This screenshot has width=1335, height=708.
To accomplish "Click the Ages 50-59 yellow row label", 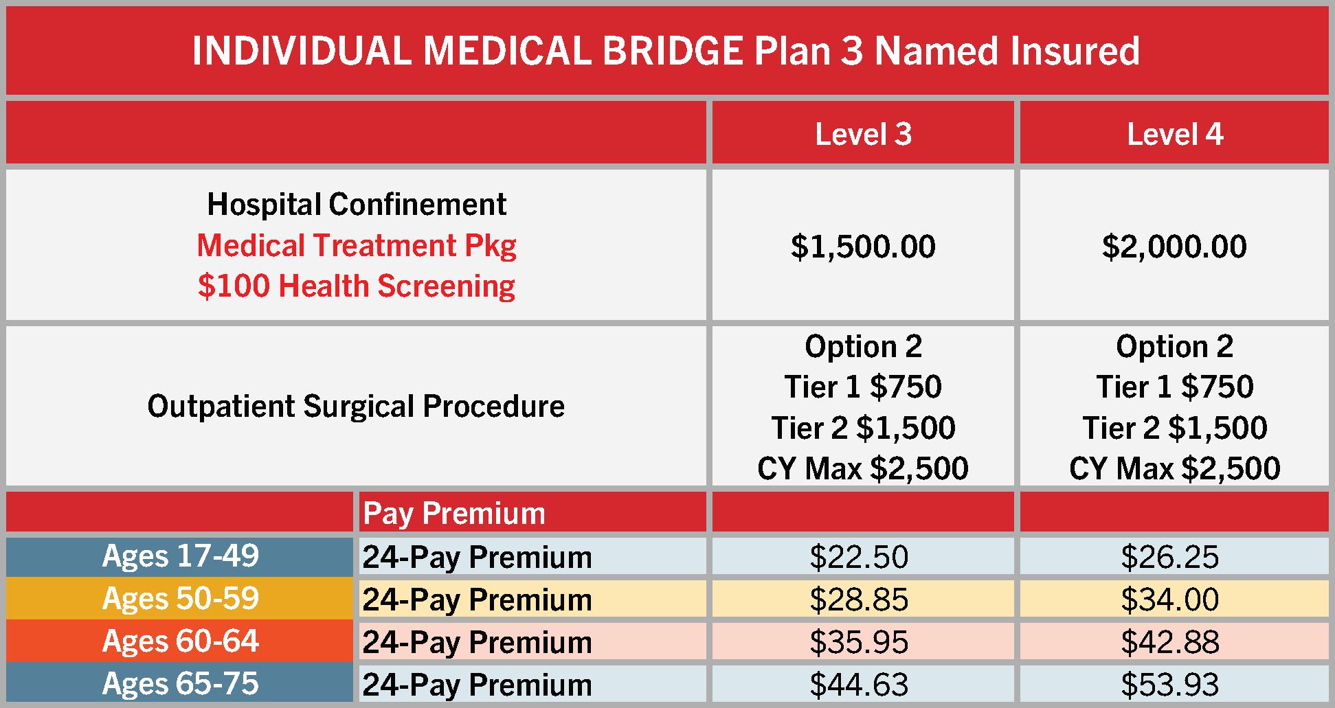I will (180, 598).
